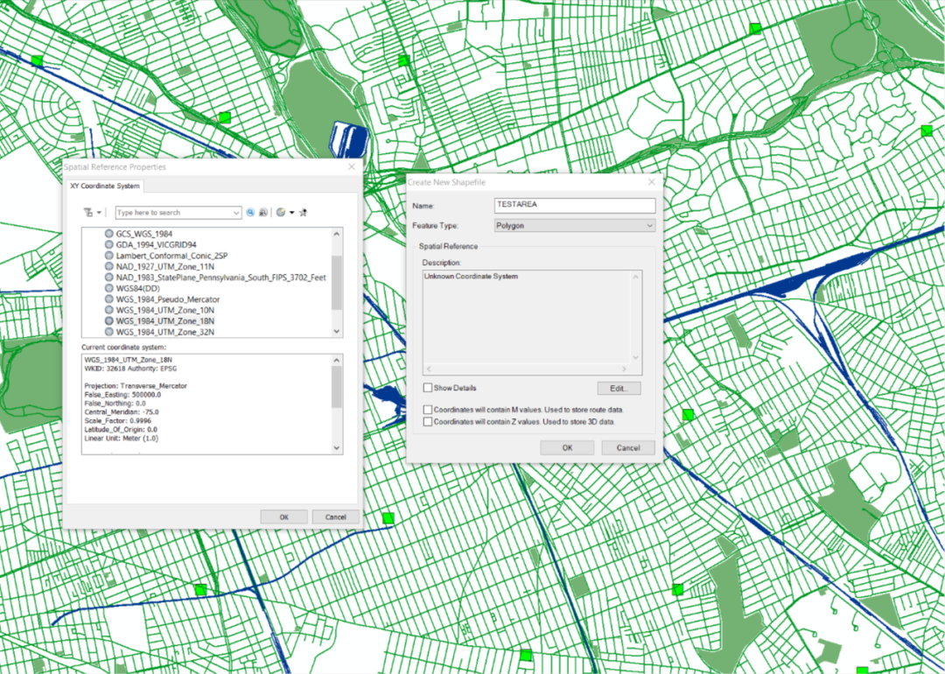The image size is (945, 674).
Task: Click the Add to Favorites star icon
Action: [x=304, y=213]
